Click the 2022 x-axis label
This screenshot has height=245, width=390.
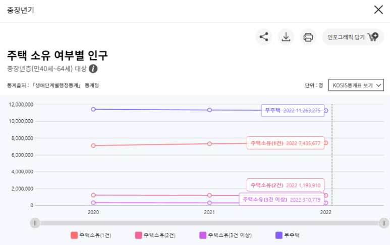click(325, 212)
